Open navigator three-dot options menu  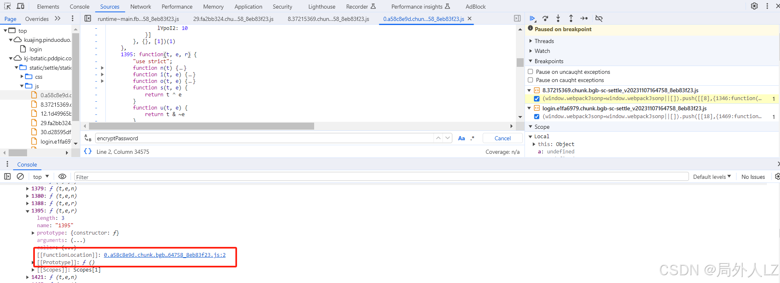(73, 18)
